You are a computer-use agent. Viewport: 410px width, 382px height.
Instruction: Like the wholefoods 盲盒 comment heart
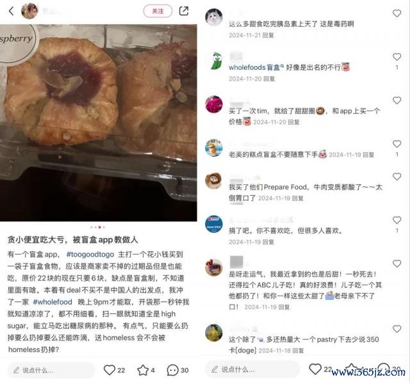397,57
